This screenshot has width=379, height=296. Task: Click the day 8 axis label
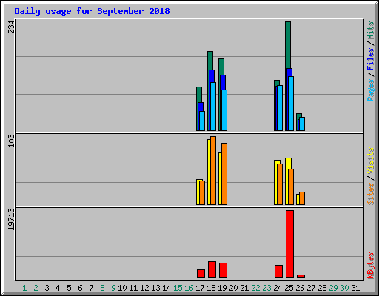pyautogui.click(x=102, y=288)
